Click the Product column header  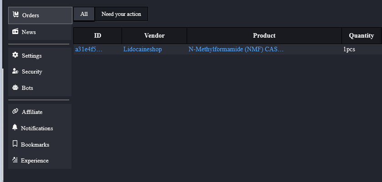tap(264, 35)
